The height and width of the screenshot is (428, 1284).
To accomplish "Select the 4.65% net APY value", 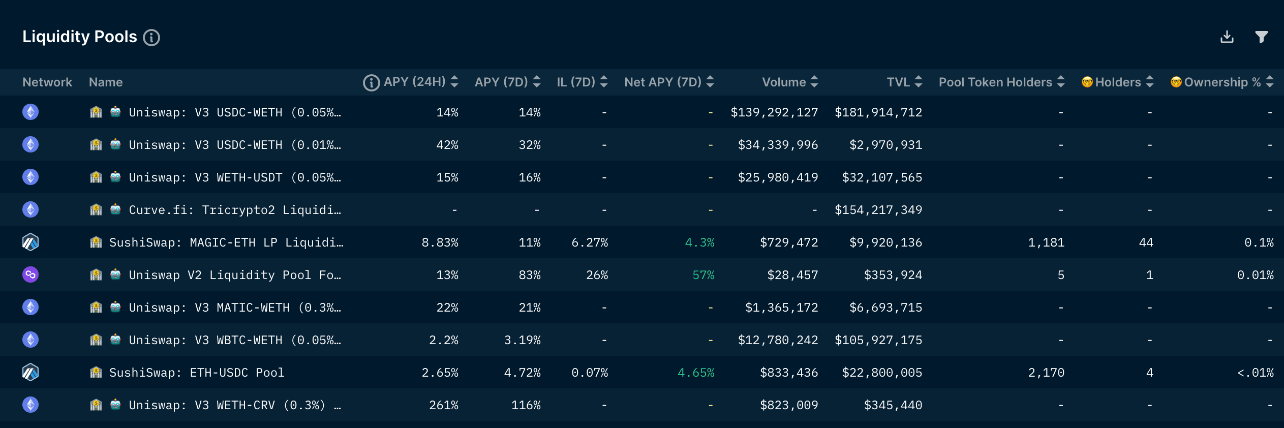I will click(x=696, y=373).
